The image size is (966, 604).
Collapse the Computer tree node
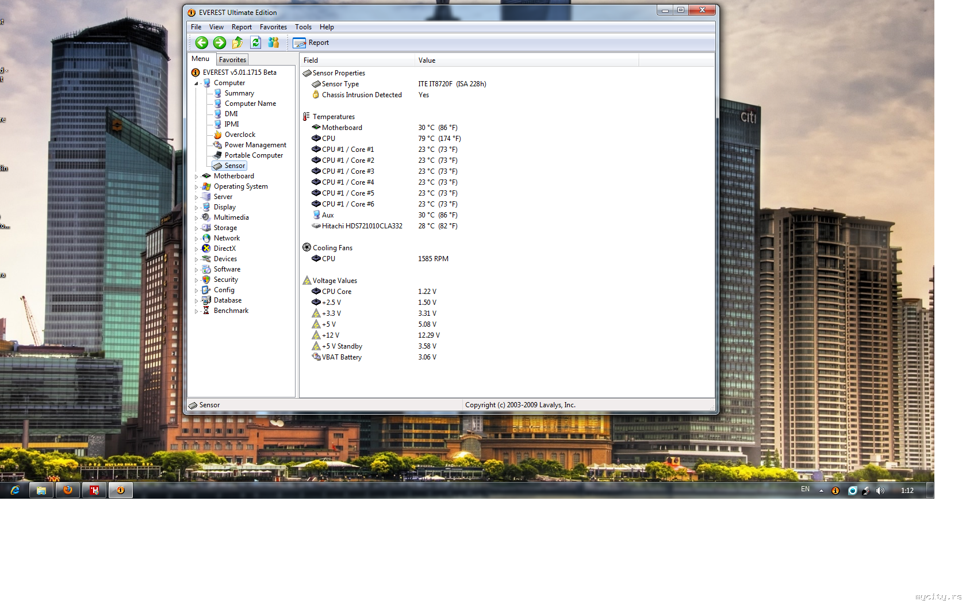pyautogui.click(x=196, y=83)
